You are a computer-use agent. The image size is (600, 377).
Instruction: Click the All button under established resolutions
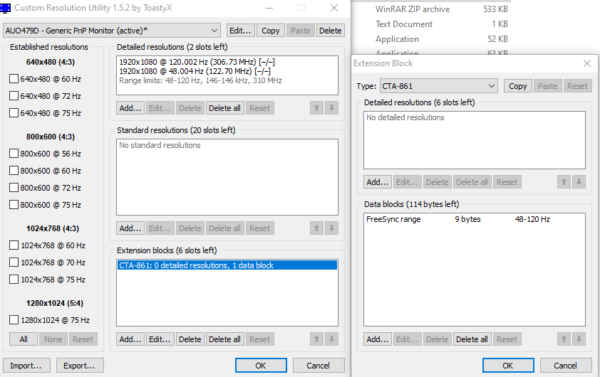pyautogui.click(x=24, y=339)
